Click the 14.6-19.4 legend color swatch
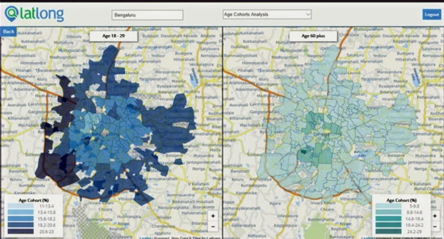The width and height of the screenshot is (444, 239). [x=389, y=219]
